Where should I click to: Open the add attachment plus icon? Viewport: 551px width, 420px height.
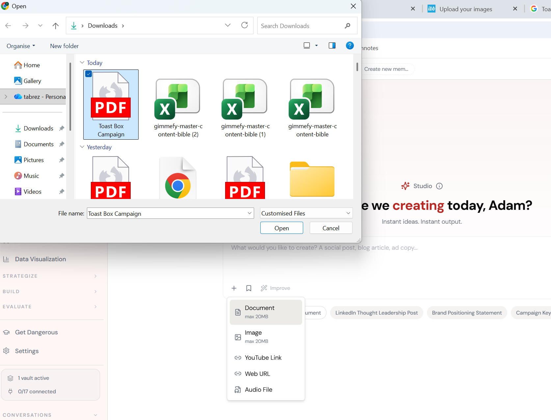[234, 288]
